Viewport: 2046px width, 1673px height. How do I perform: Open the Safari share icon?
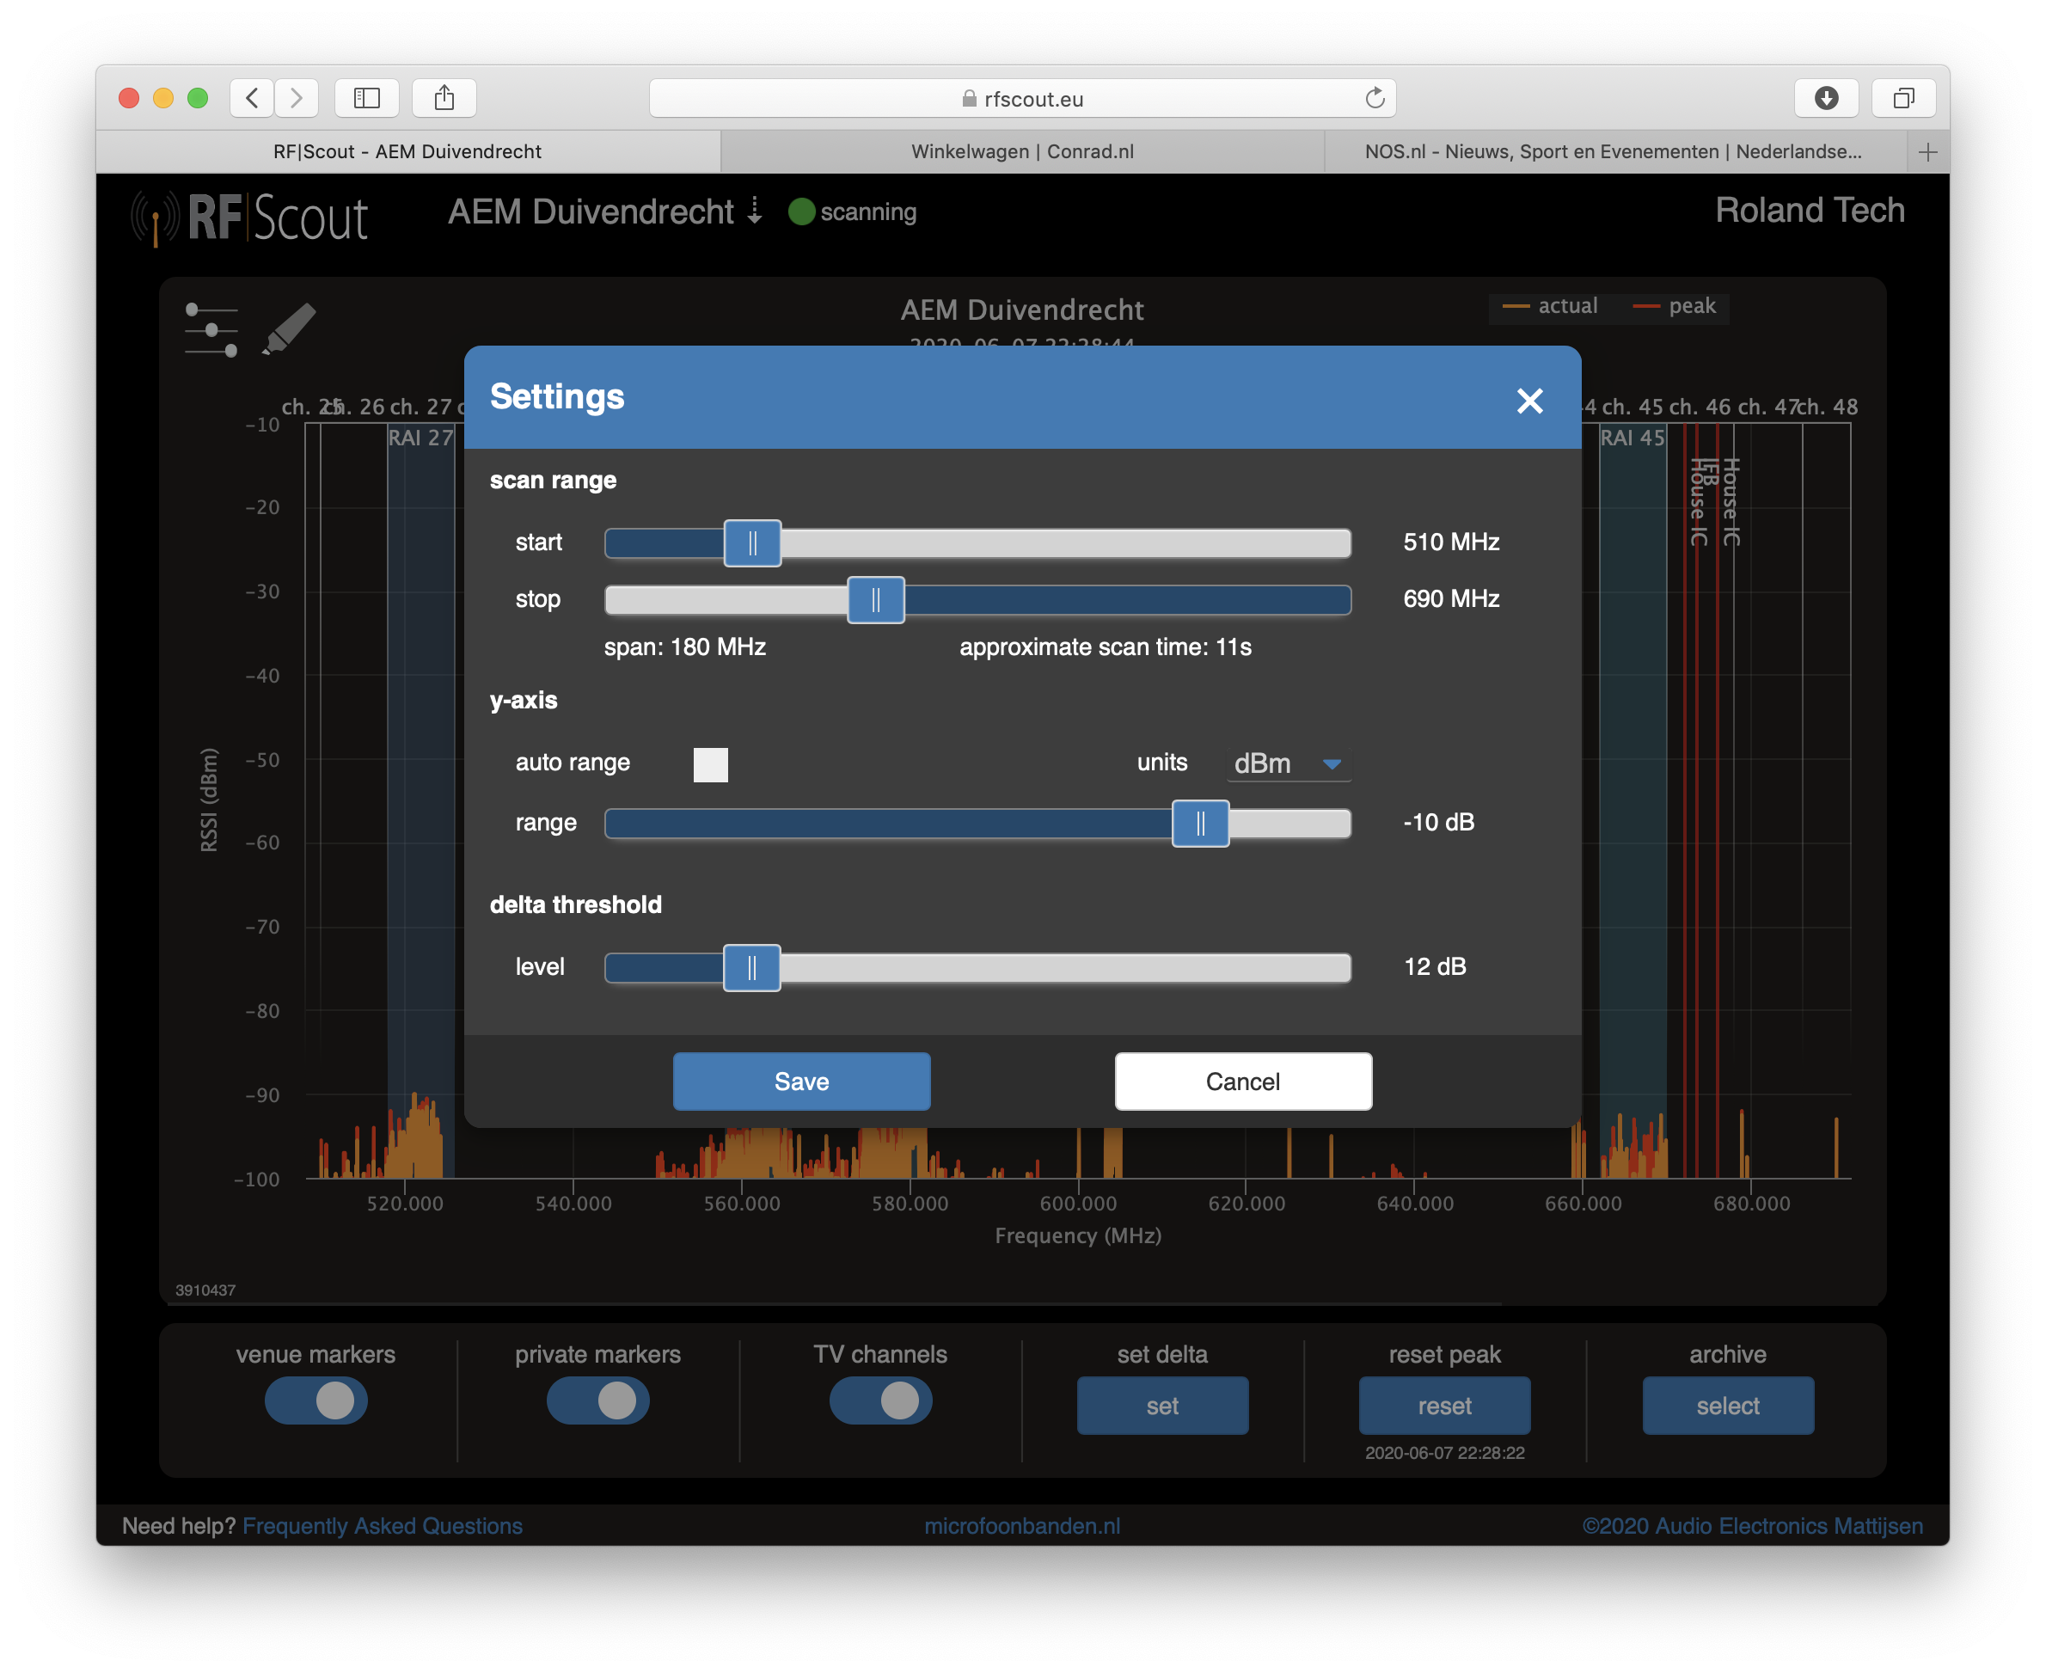(444, 97)
